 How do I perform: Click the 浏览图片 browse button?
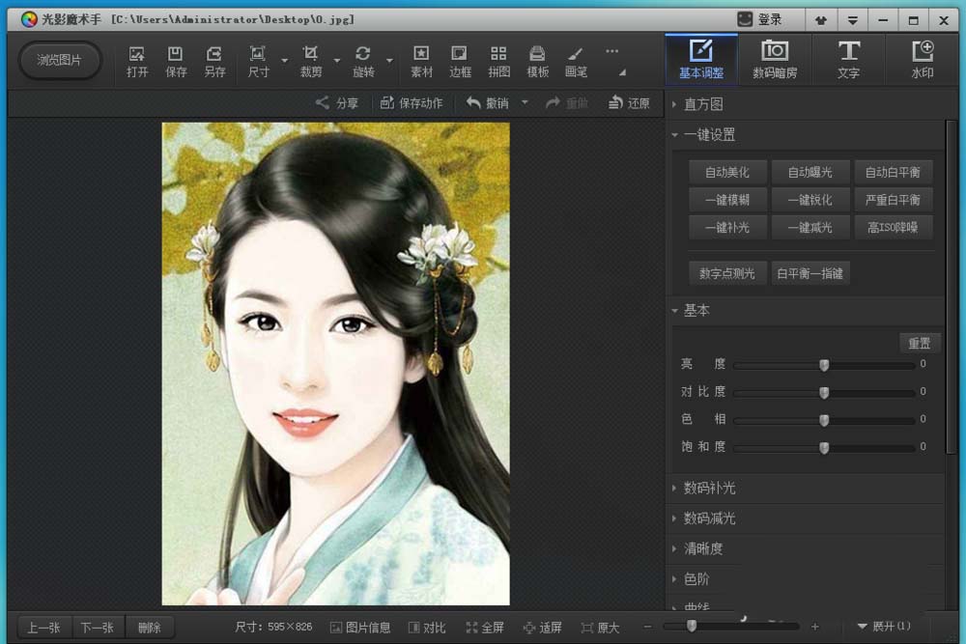[59, 60]
